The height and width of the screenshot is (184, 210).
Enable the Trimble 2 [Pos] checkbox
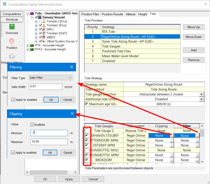(x=41, y=21)
